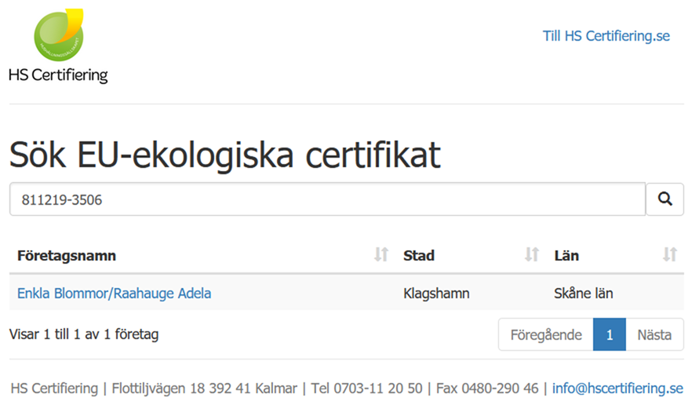The width and height of the screenshot is (699, 405).
Task: Sort by Län column arrows
Action: [x=670, y=254]
